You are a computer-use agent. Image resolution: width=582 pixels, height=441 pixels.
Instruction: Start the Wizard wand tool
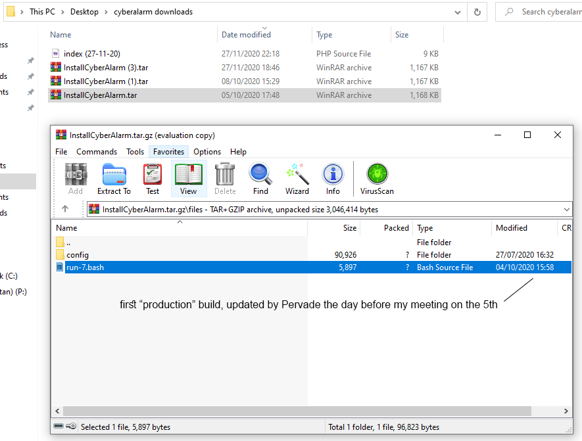coord(297,178)
